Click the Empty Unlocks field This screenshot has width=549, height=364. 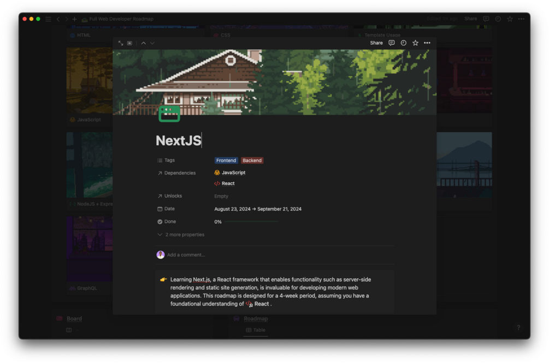(221, 196)
